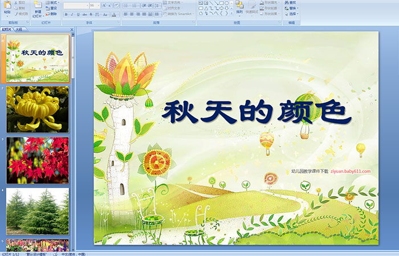Toggle align text left
Viewport: 399px width, 256px height.
point(125,14)
